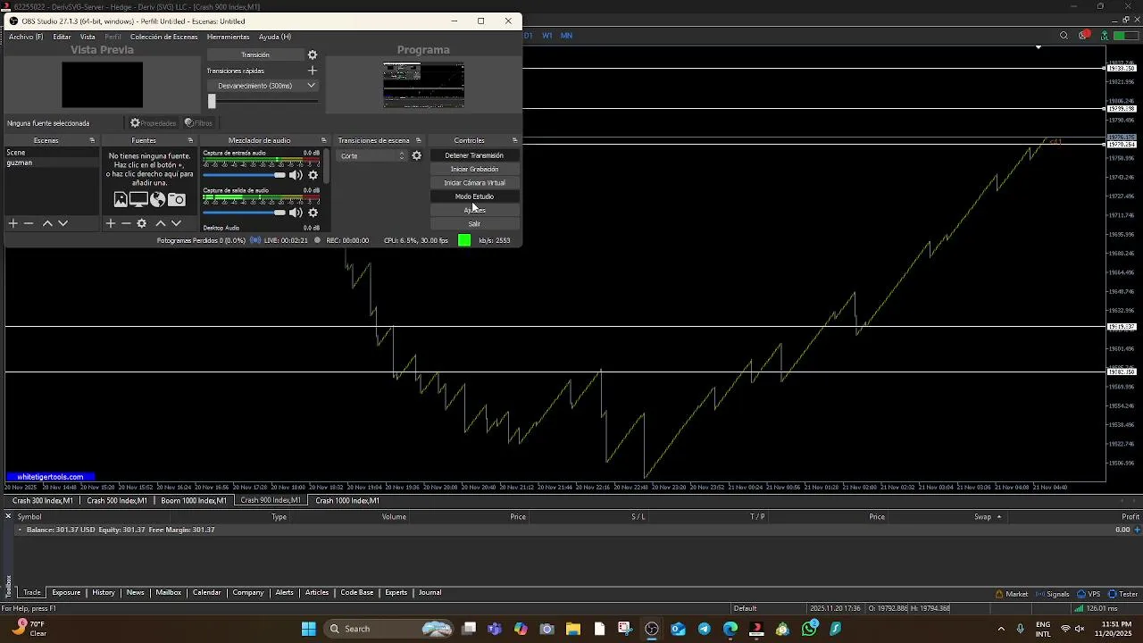Pop out the Controles dock panel
The width and height of the screenshot is (1143, 643).
coord(514,140)
